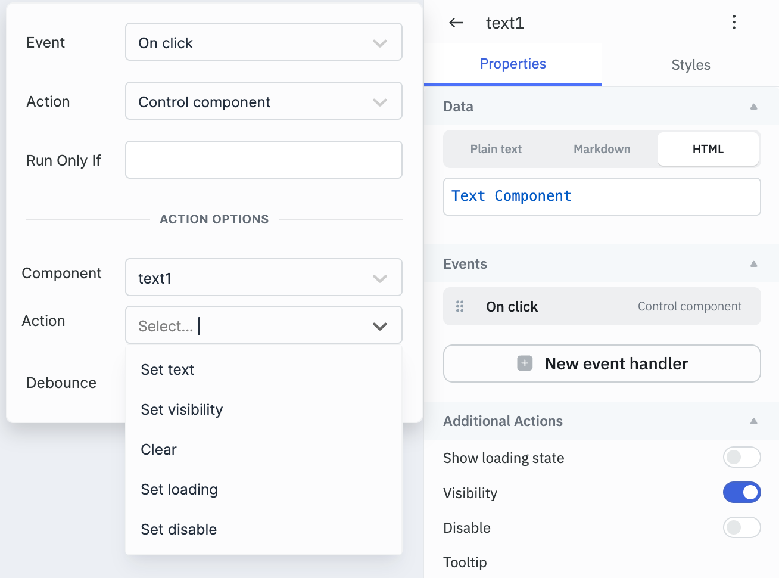Open the Event dropdown showing On click
This screenshot has height=578, width=779.
click(263, 42)
